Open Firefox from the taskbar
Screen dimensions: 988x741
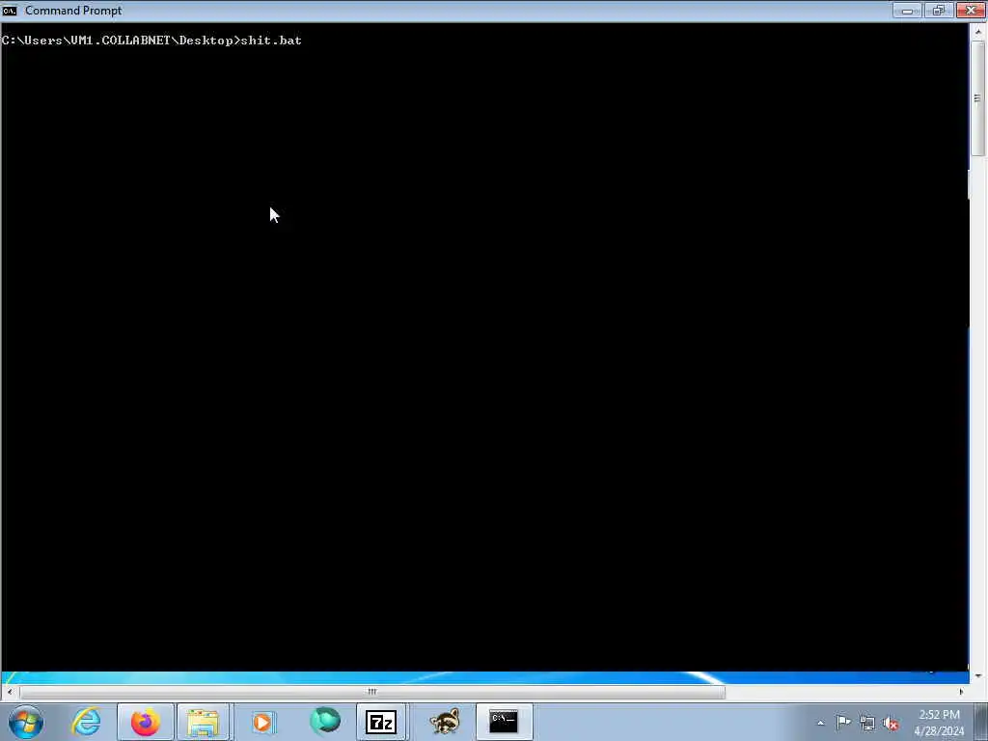click(145, 722)
